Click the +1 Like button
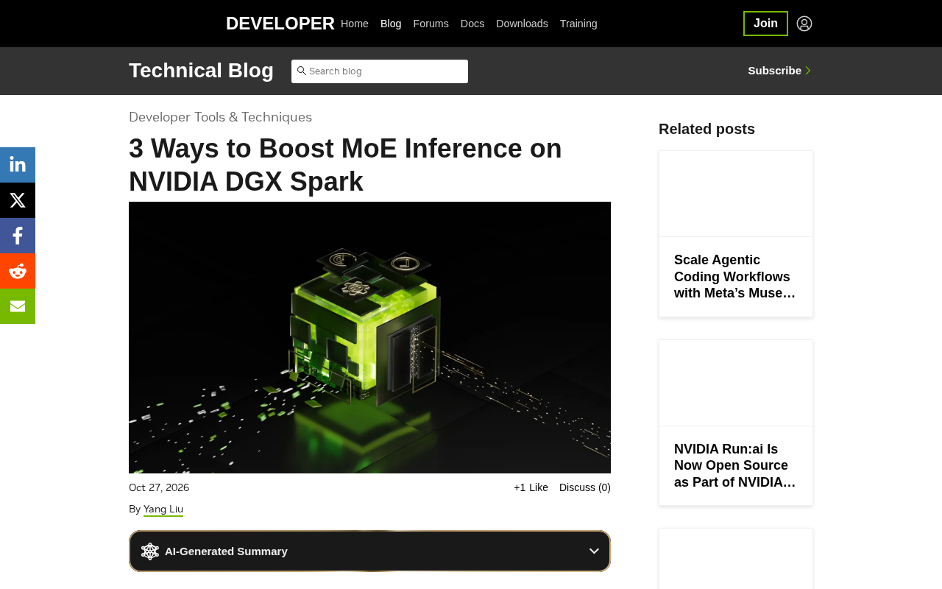Viewport: 942px width, 589px height. coord(531,487)
